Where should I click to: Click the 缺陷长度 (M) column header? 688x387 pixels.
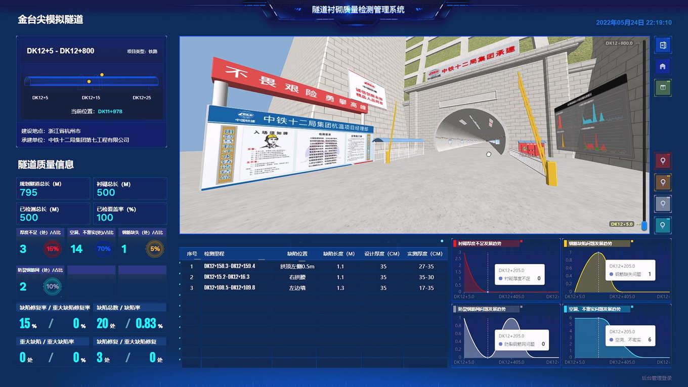339,253
